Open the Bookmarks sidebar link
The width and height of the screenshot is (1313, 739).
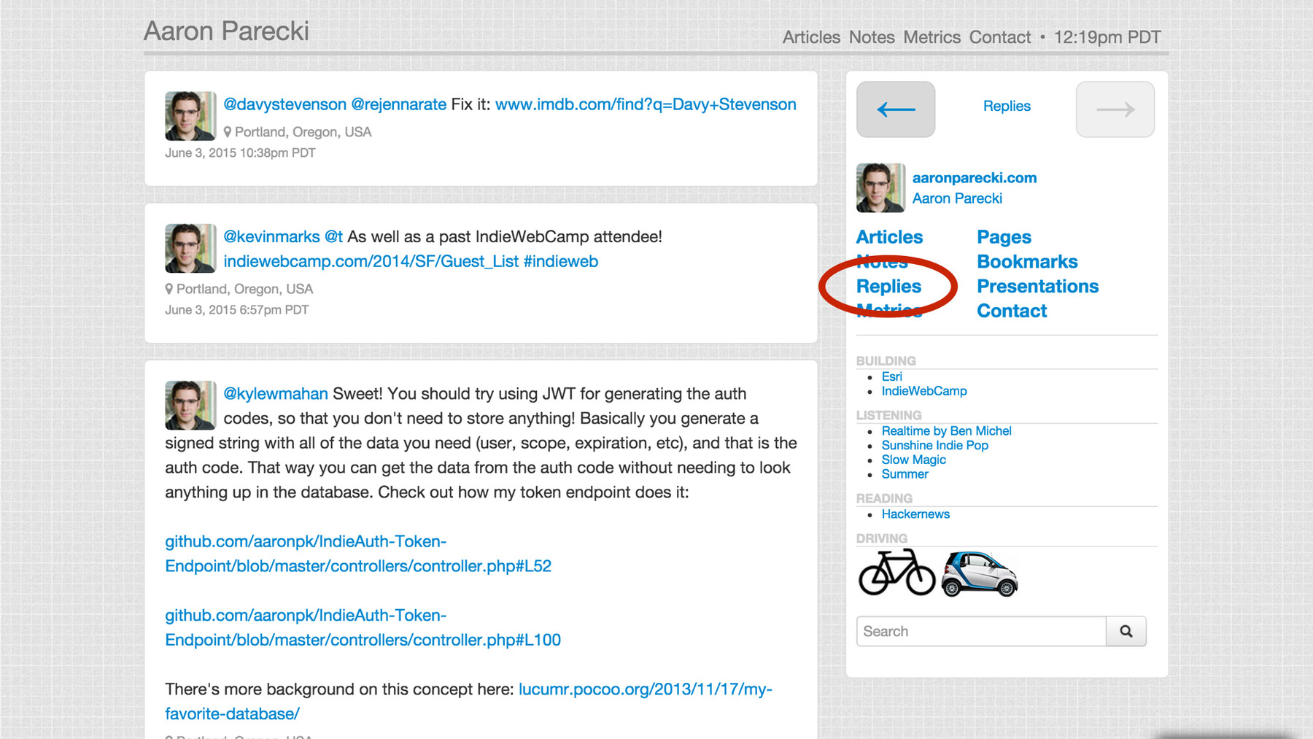(x=1027, y=262)
